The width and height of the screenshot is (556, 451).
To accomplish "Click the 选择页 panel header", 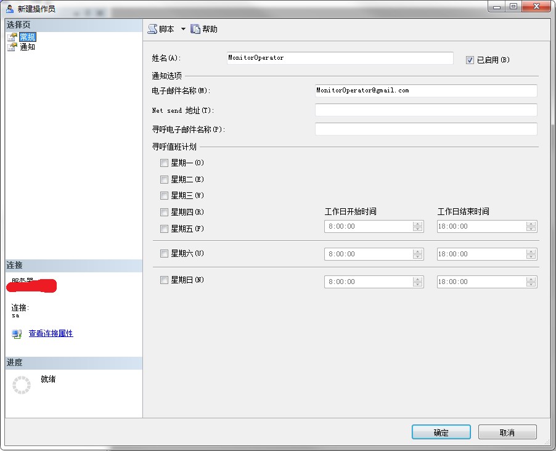I will point(74,25).
